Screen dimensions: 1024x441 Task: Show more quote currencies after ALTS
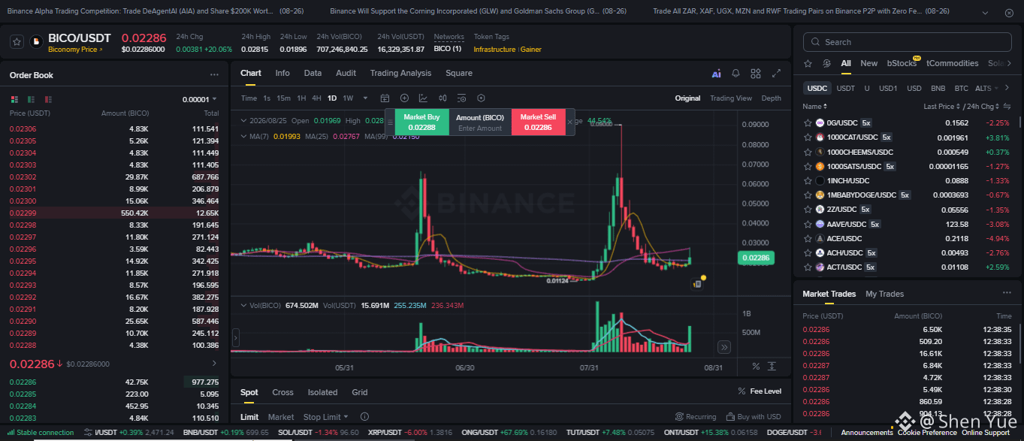tap(1006, 88)
